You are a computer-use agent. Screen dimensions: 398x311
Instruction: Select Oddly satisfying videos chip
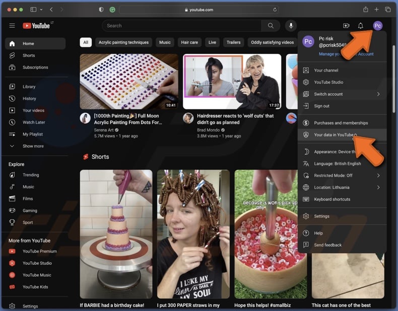(272, 42)
